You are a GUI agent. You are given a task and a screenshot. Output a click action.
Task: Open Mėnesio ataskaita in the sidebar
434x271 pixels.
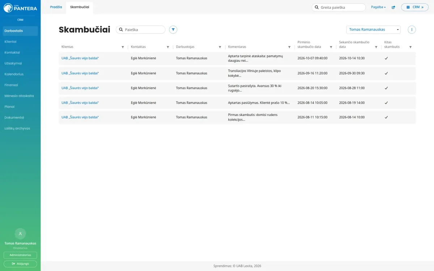click(20, 96)
